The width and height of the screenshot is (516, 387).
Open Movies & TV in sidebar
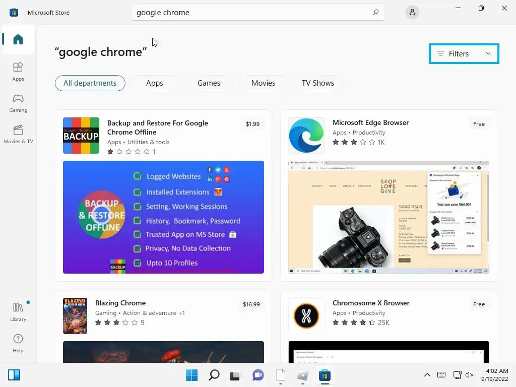[x=18, y=134]
